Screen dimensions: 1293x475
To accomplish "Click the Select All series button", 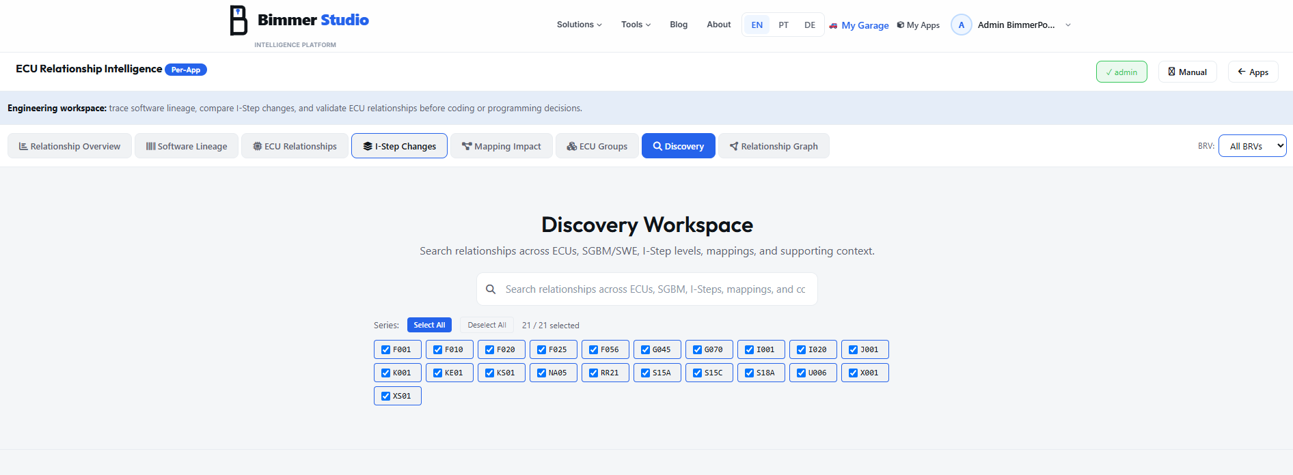I will point(429,325).
